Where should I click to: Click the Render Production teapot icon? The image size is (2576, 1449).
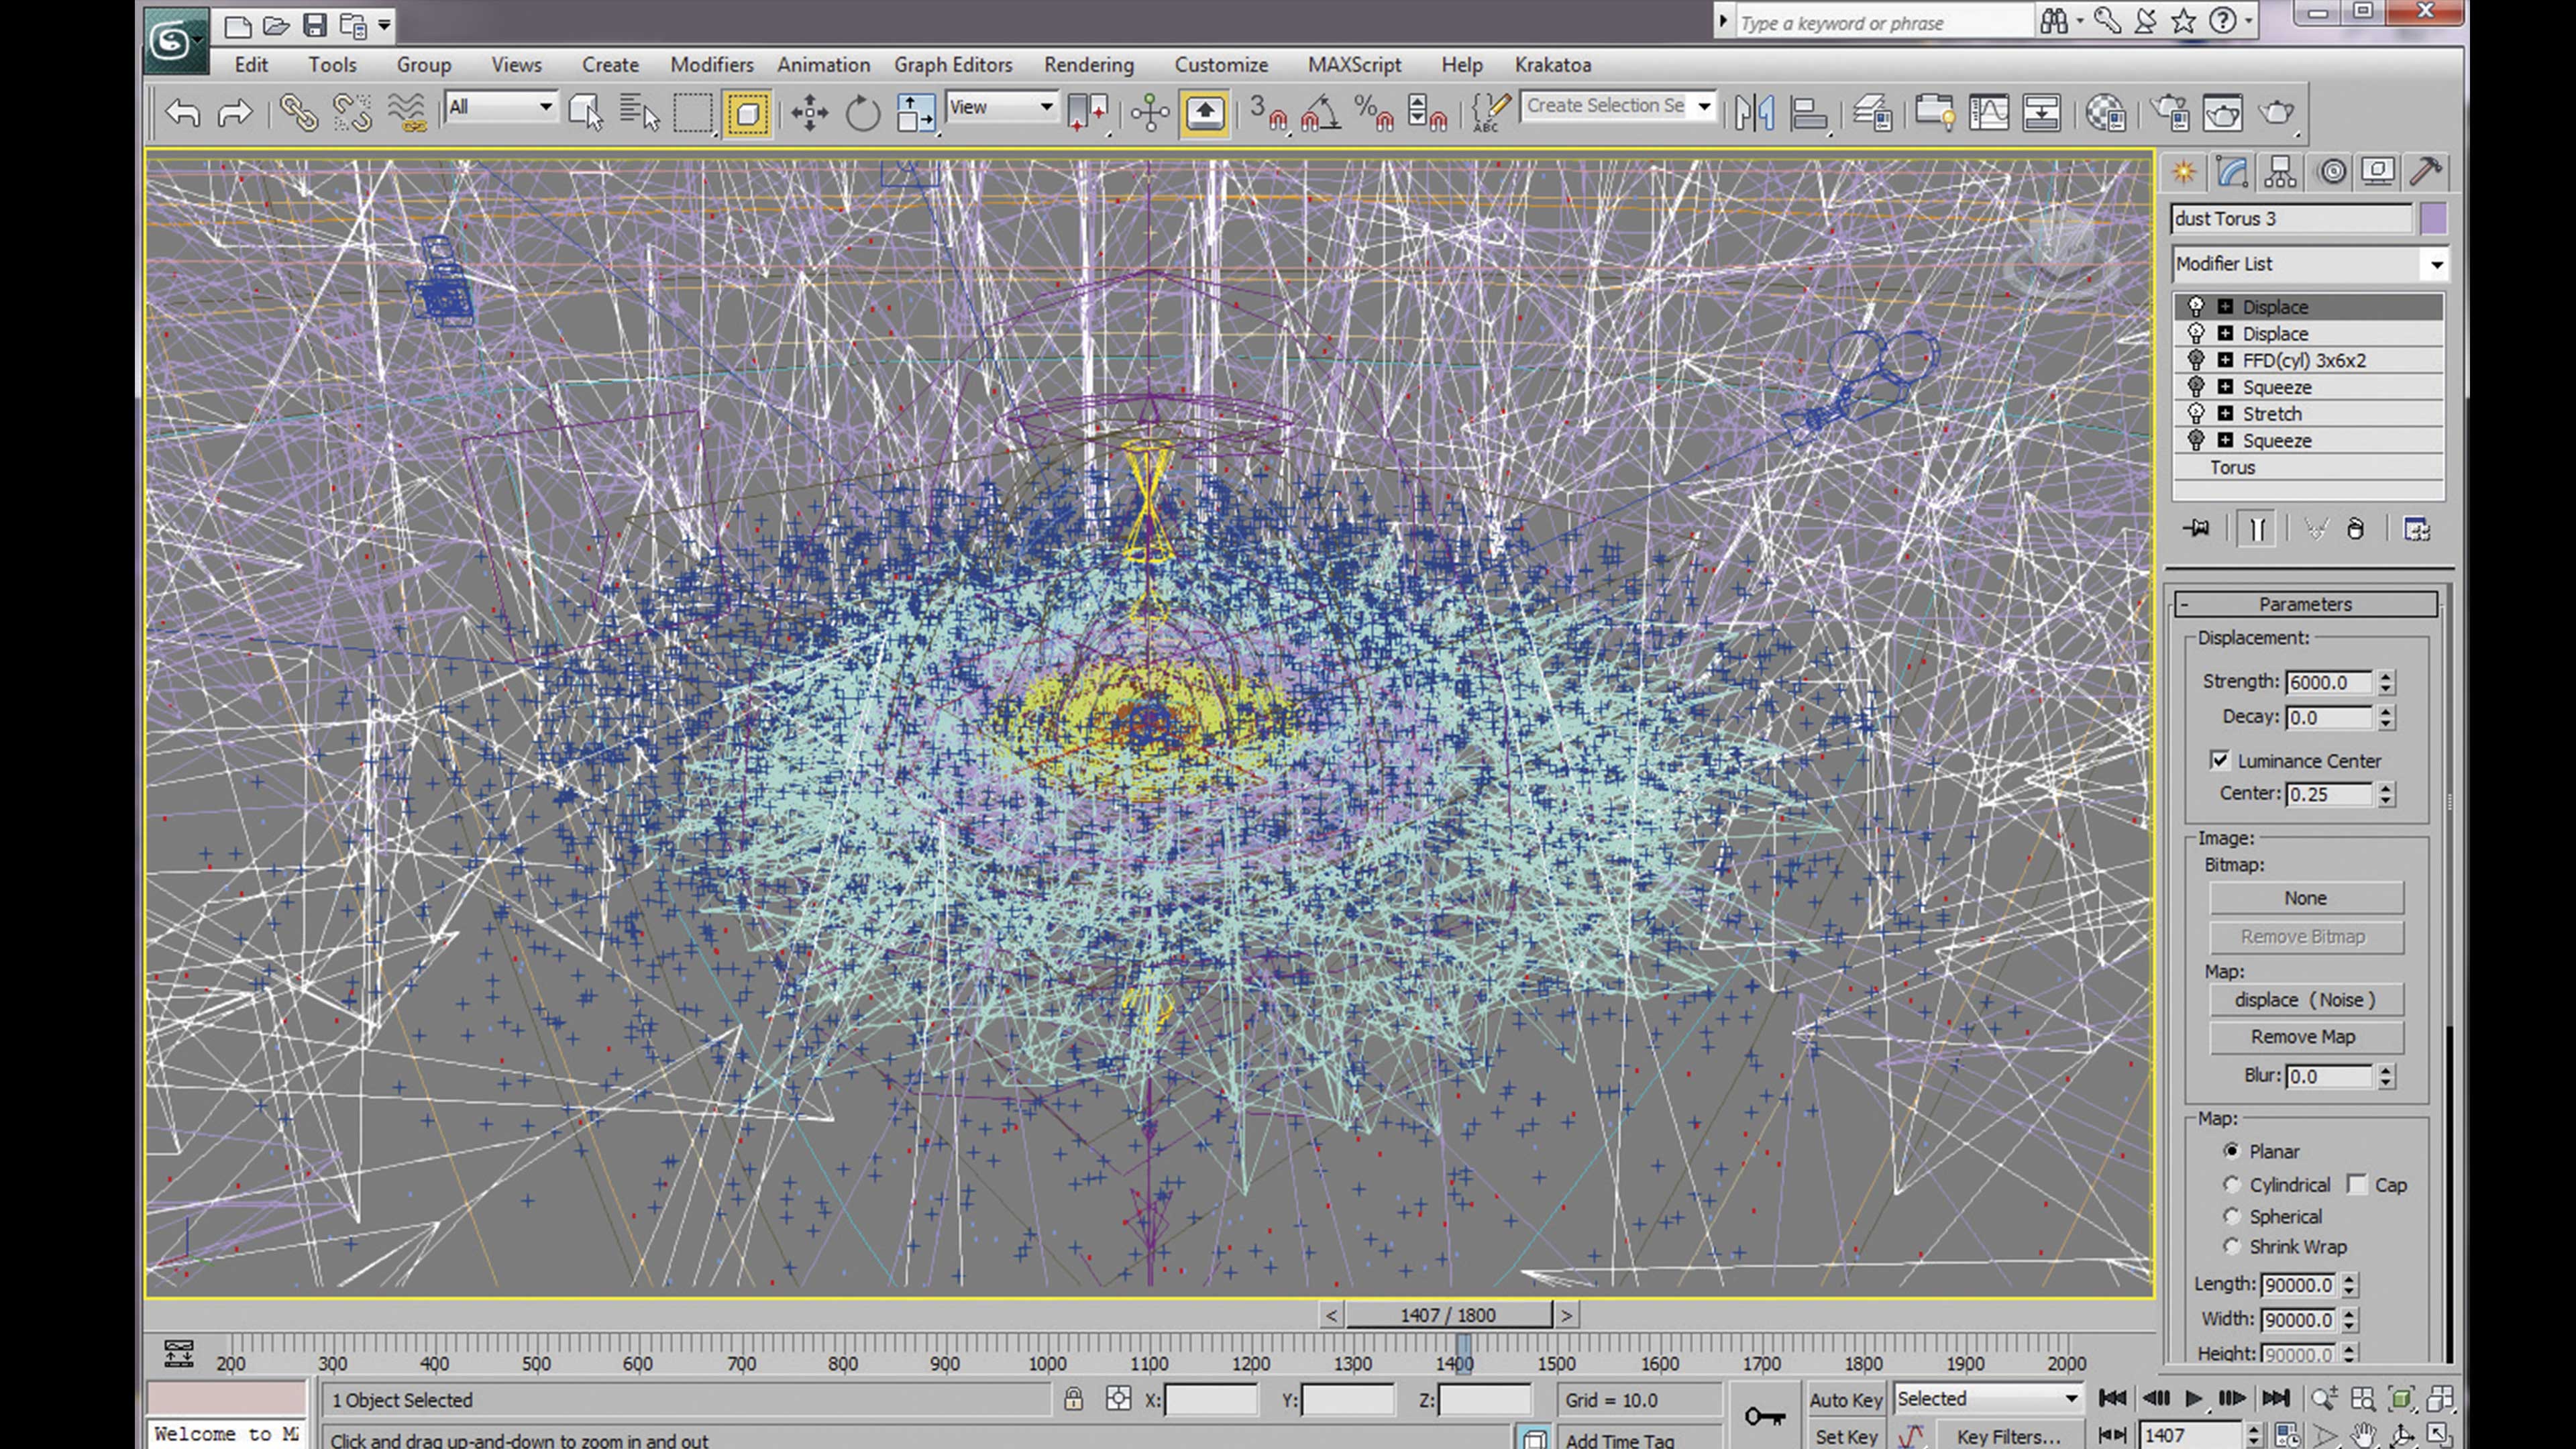[x=2277, y=112]
